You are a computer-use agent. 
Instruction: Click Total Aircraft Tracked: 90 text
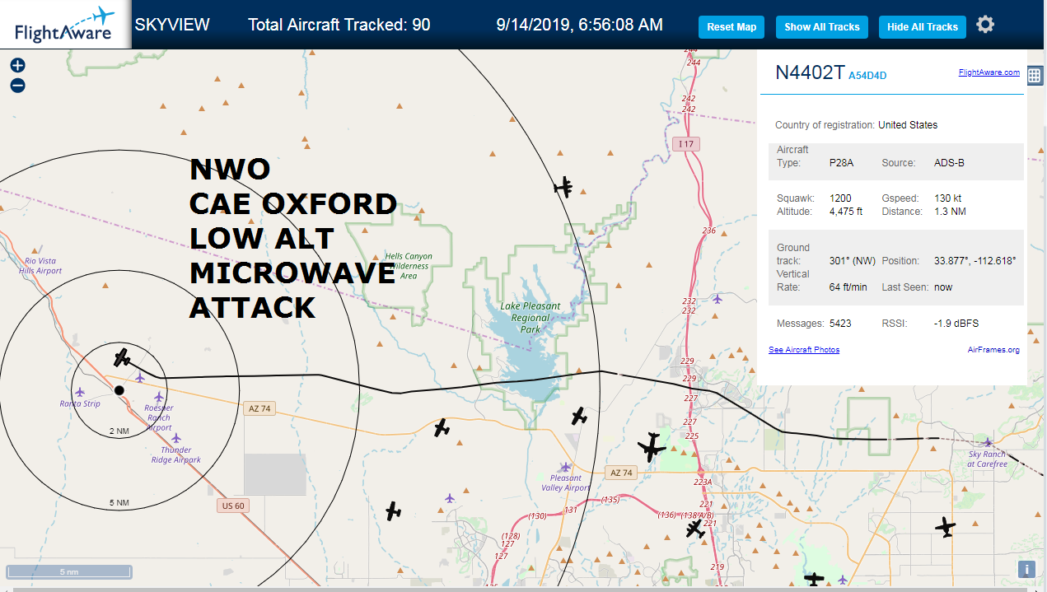point(339,25)
